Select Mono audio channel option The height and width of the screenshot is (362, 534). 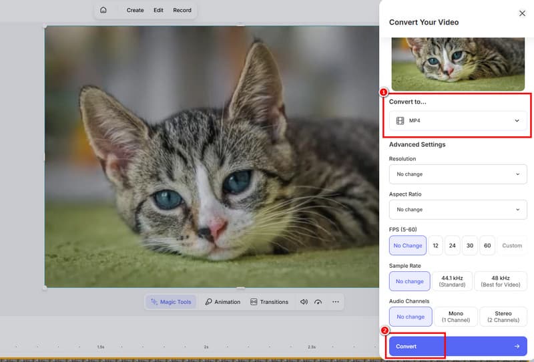[456, 317]
